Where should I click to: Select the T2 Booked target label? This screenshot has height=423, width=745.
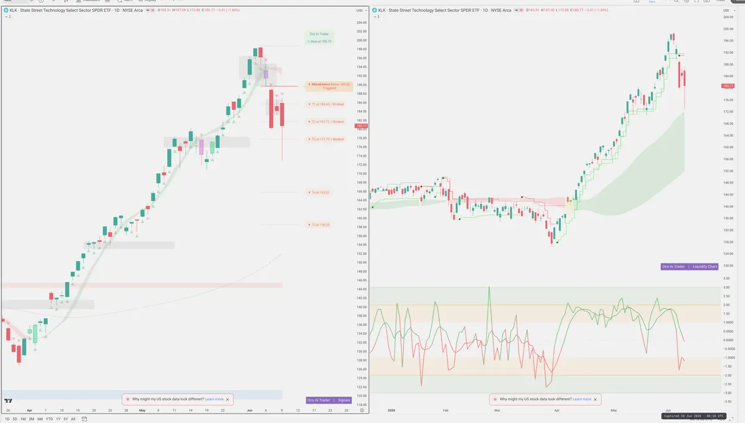tap(326, 122)
